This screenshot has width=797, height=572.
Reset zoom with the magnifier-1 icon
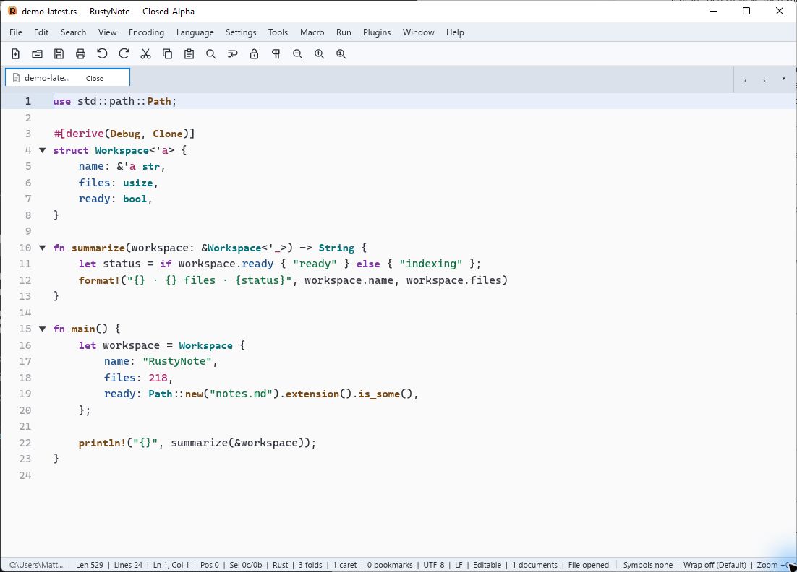341,53
